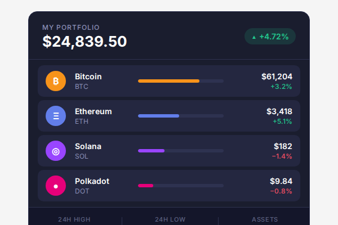Switch to the 24H HIGH stat
Viewport: 338px width, 225px height.
coord(74,219)
